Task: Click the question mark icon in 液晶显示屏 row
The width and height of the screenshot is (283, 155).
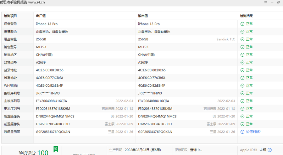Action: tap(242, 132)
